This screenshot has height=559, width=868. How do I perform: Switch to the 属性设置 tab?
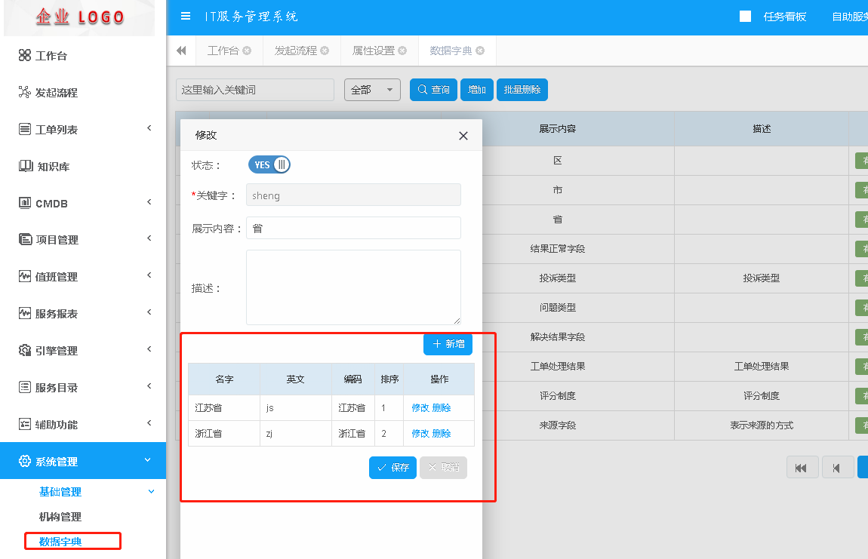(374, 51)
